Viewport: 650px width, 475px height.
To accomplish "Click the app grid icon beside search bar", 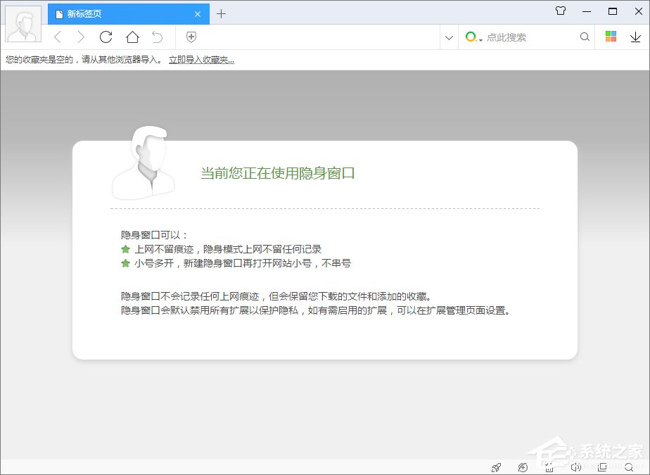I will coord(611,37).
